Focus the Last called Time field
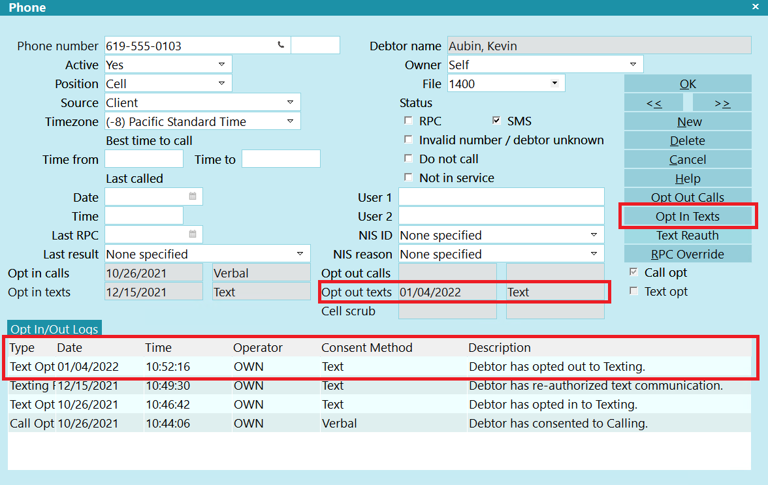The height and width of the screenshot is (485, 768). 144,216
